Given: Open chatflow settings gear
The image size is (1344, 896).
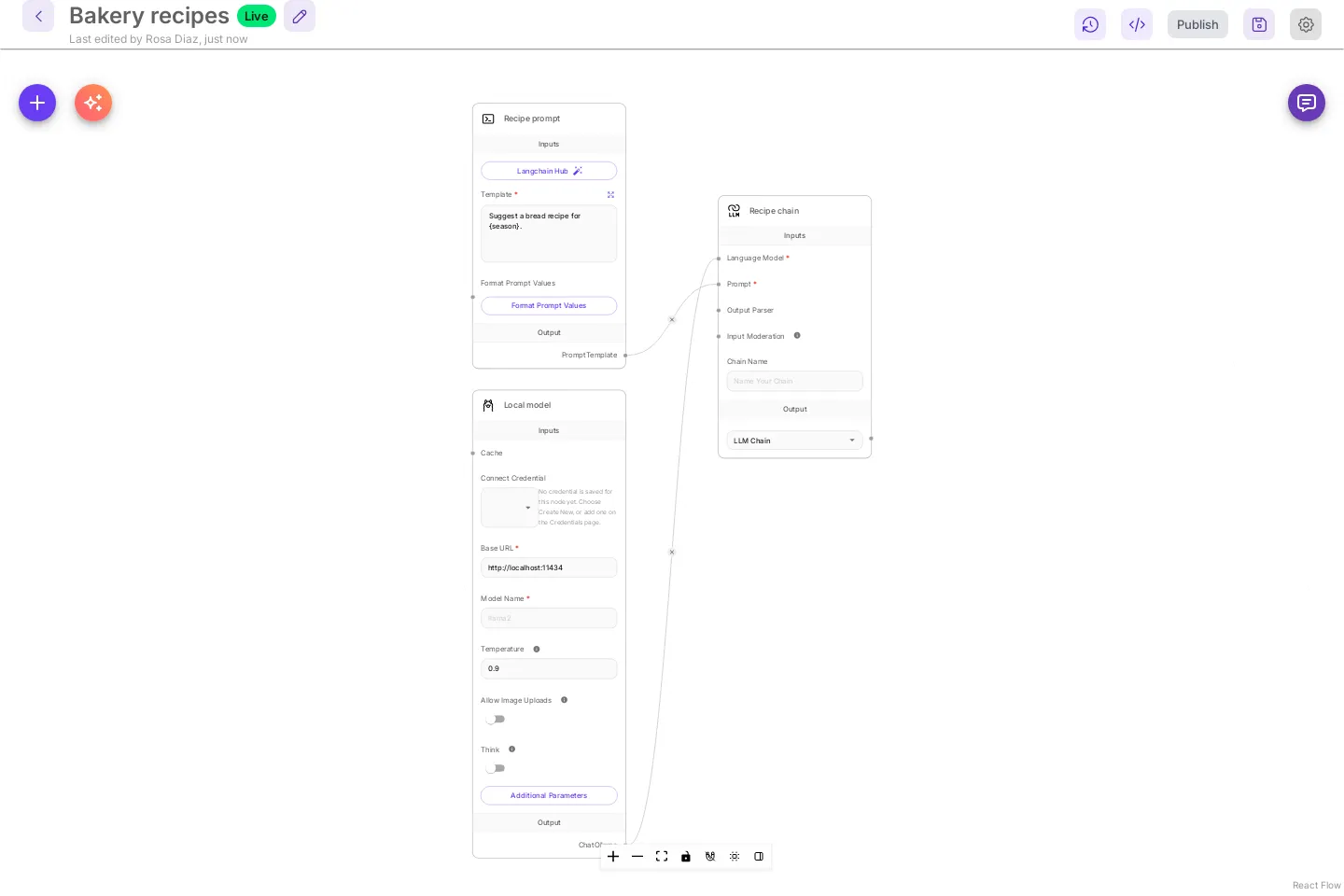Looking at the screenshot, I should click(1306, 24).
